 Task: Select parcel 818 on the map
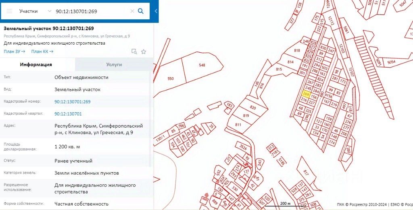(x=297, y=50)
